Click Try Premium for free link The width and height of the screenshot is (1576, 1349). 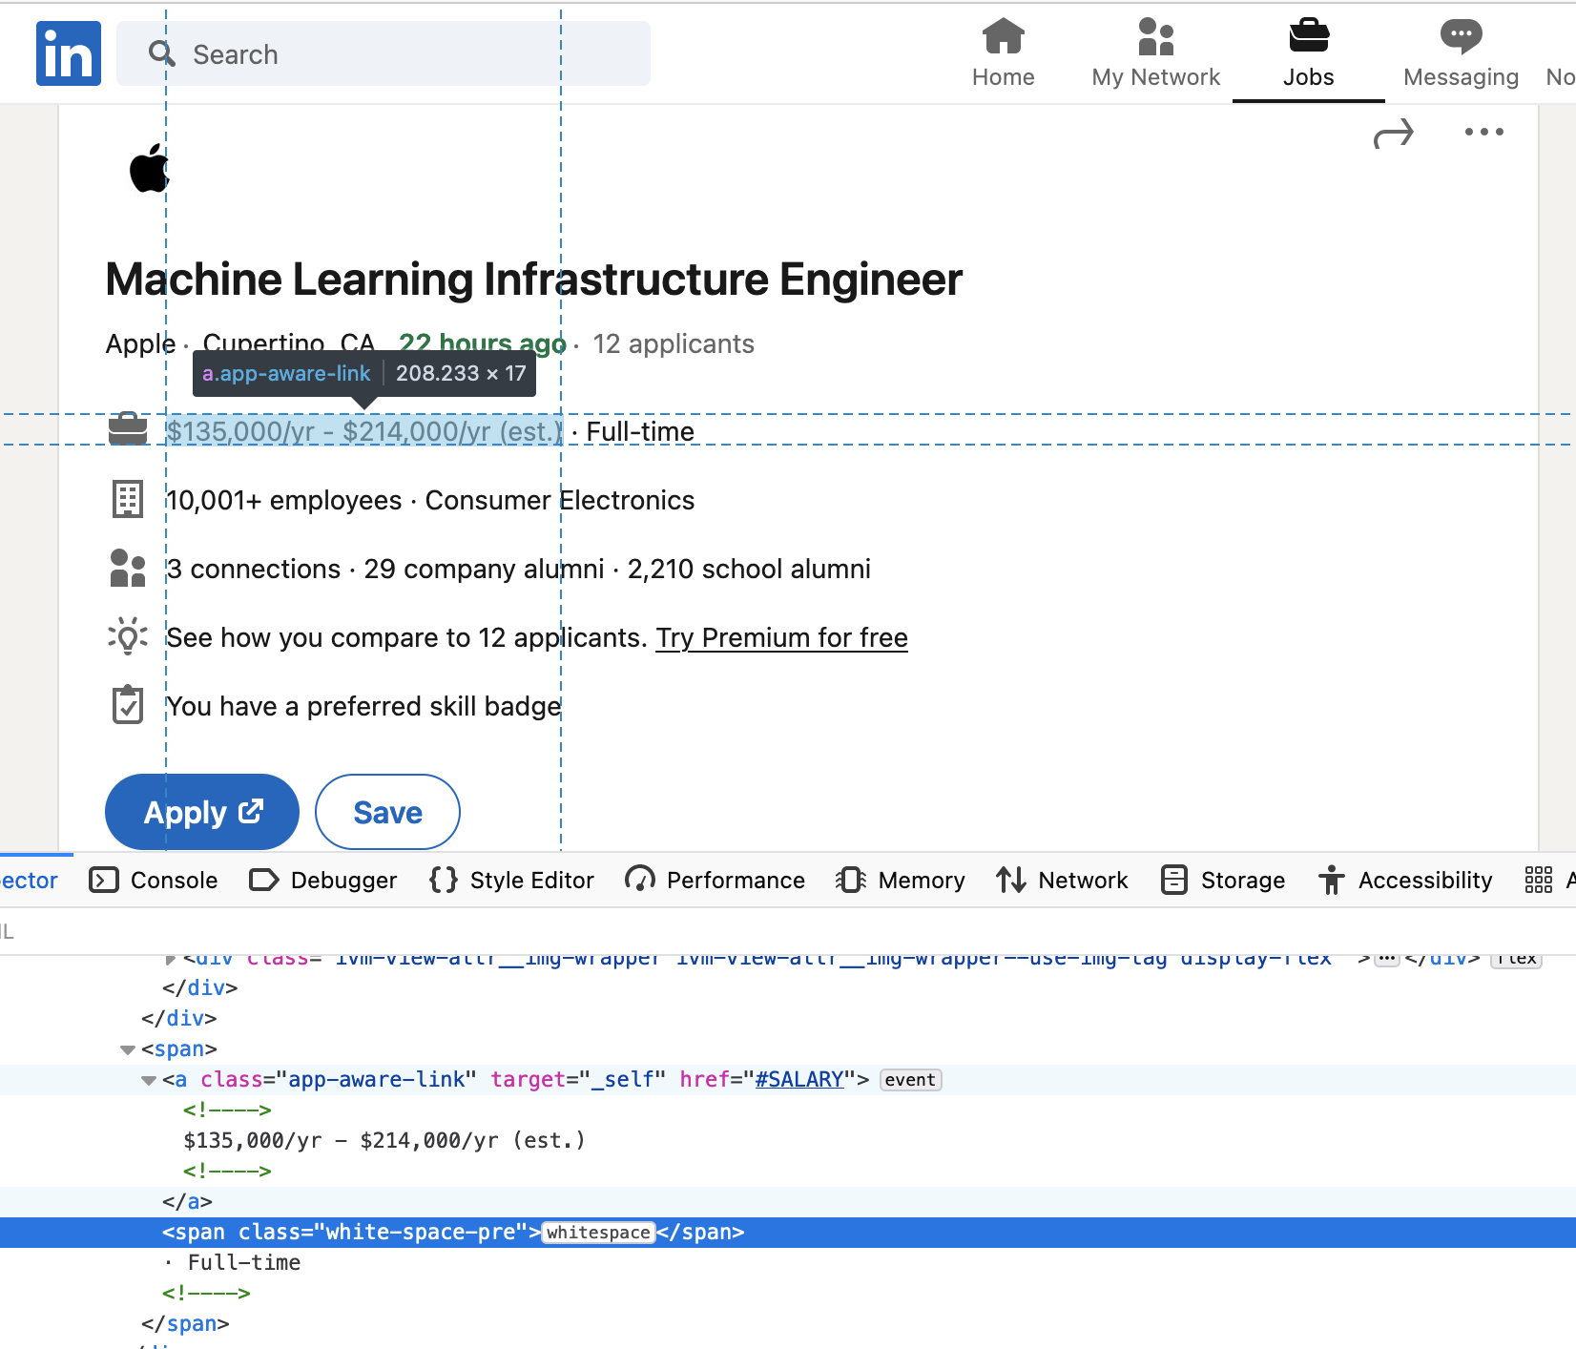[781, 637]
